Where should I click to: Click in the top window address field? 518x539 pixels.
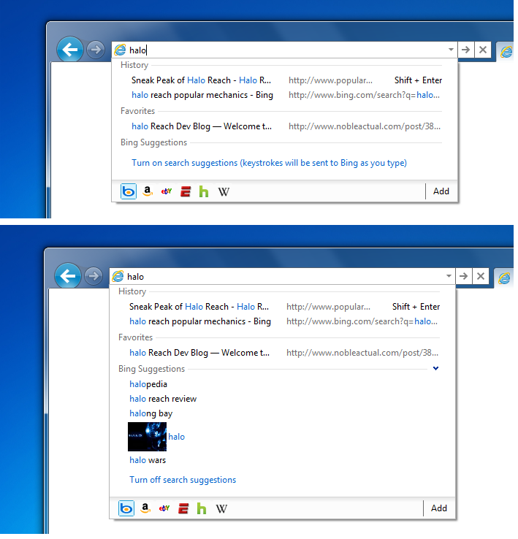coord(286,50)
